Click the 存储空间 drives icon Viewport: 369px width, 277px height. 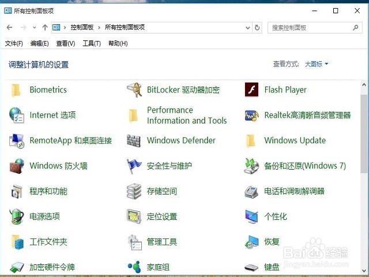[x=134, y=191]
